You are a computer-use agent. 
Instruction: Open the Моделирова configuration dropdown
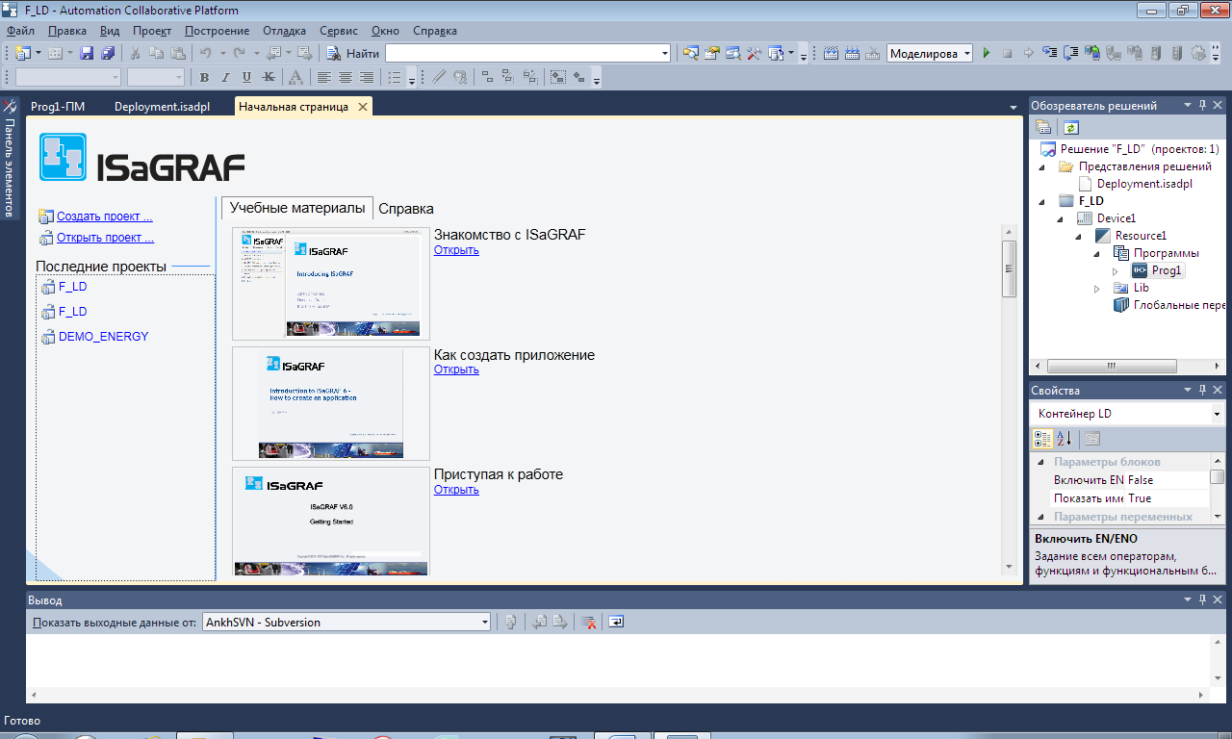pos(966,54)
